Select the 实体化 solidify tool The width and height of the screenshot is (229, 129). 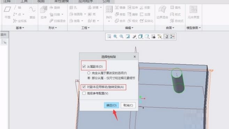tap(146, 21)
